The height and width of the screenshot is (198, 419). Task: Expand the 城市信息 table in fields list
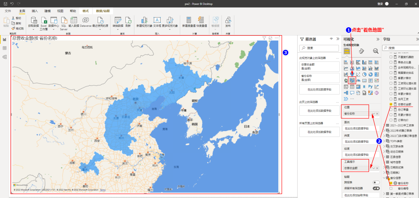click(384, 162)
